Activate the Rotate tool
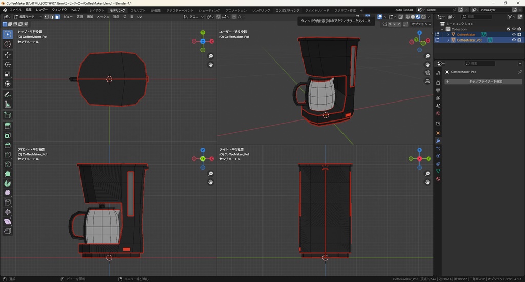This screenshot has width=525, height=282. pyautogui.click(x=8, y=64)
